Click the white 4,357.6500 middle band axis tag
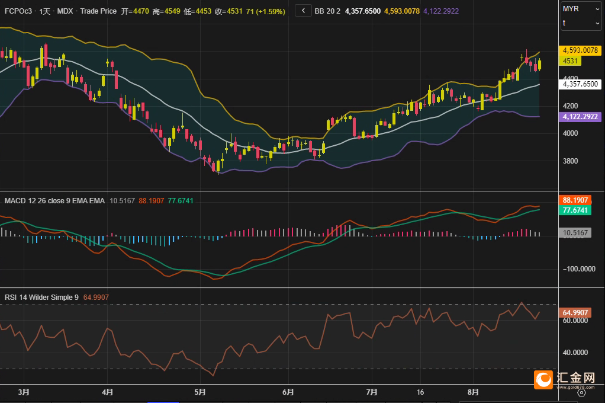Viewport: 605px width, 403px height. point(580,84)
